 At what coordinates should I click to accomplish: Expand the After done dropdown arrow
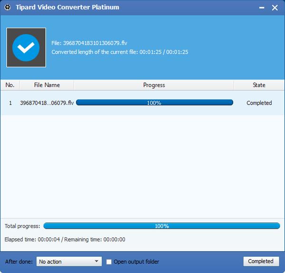tap(96, 261)
